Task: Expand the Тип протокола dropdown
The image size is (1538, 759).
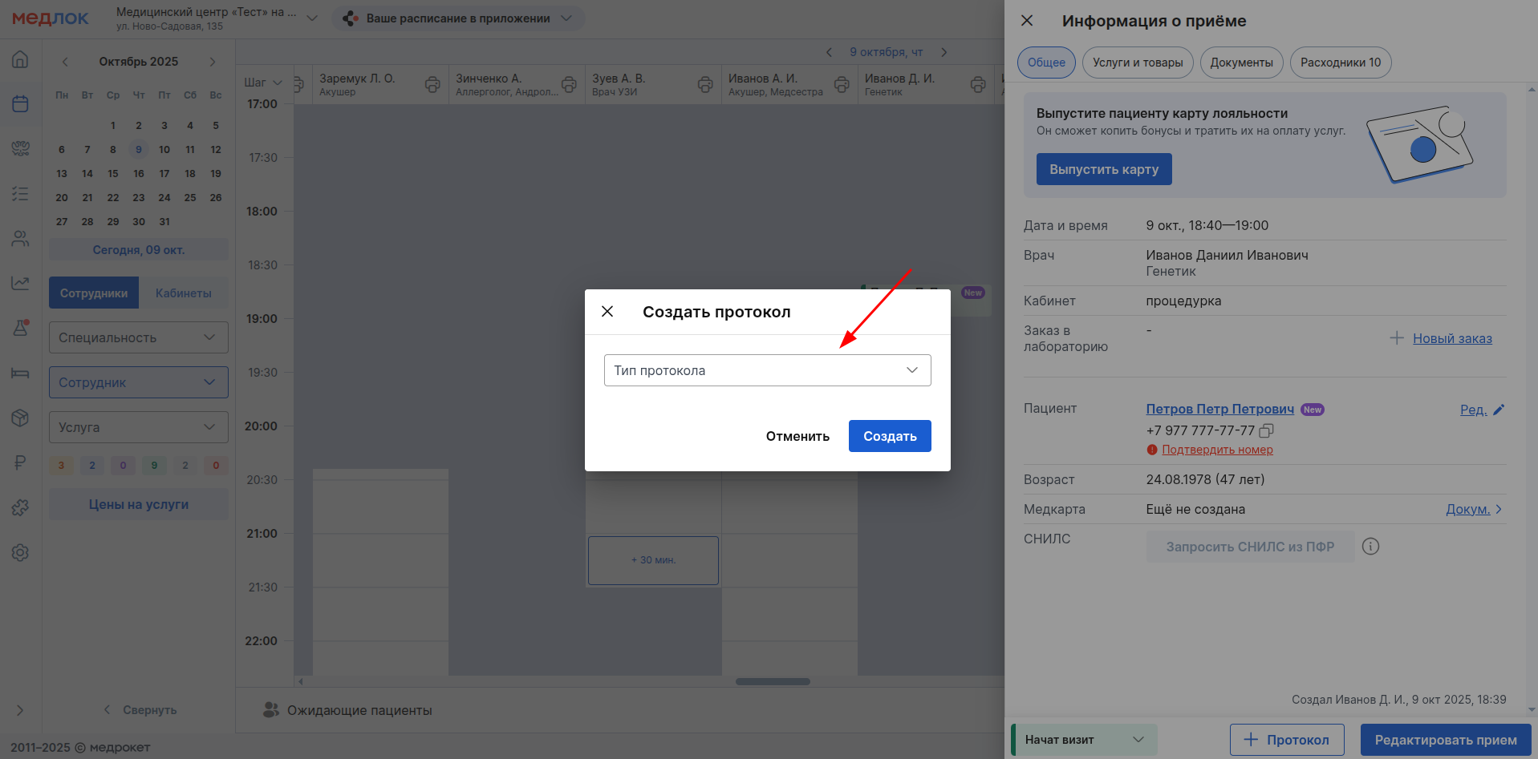Action: tap(767, 370)
